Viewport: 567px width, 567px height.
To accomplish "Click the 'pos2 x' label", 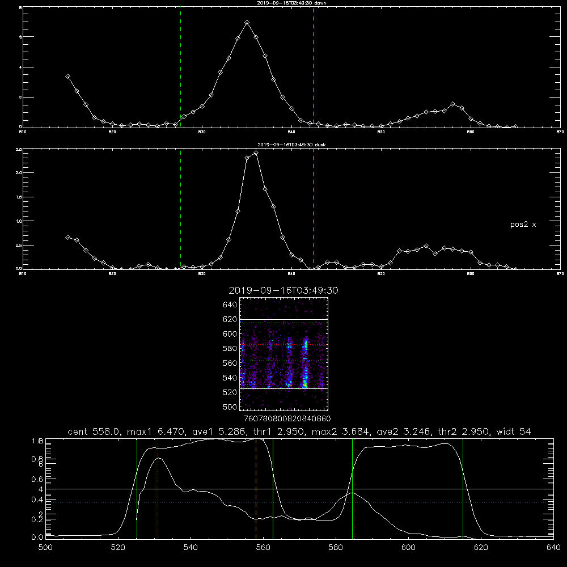I will [523, 225].
